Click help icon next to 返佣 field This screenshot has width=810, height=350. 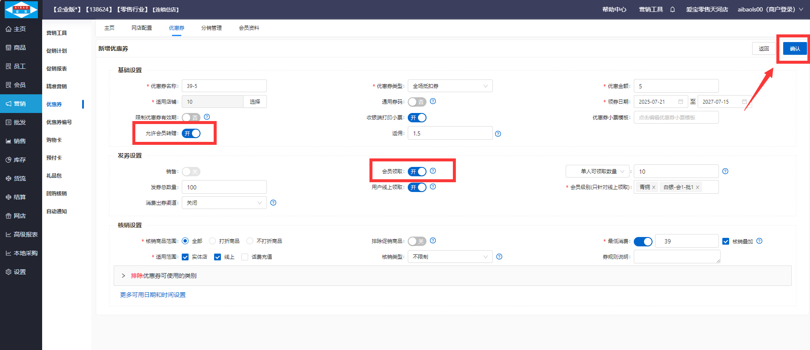pos(498,134)
